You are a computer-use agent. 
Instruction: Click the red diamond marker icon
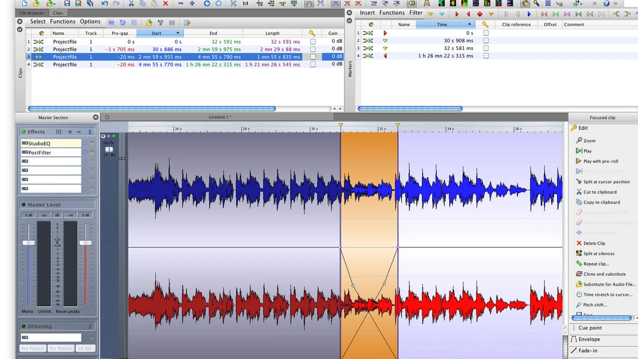pyautogui.click(x=480, y=14)
